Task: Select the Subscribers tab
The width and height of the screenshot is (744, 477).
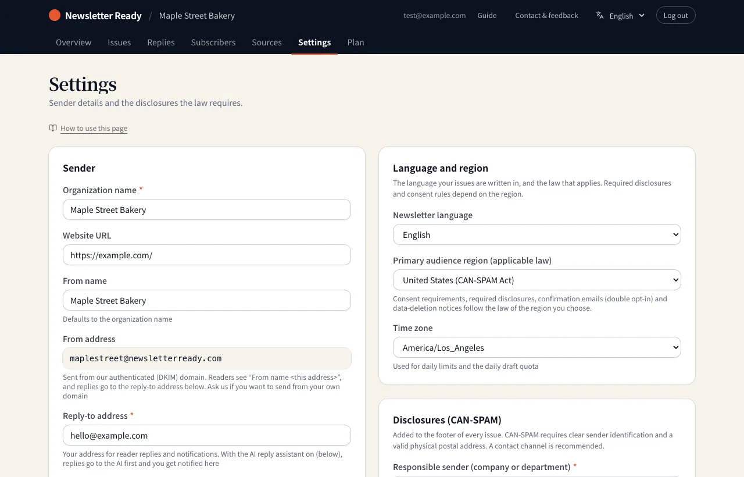Action: click(213, 42)
